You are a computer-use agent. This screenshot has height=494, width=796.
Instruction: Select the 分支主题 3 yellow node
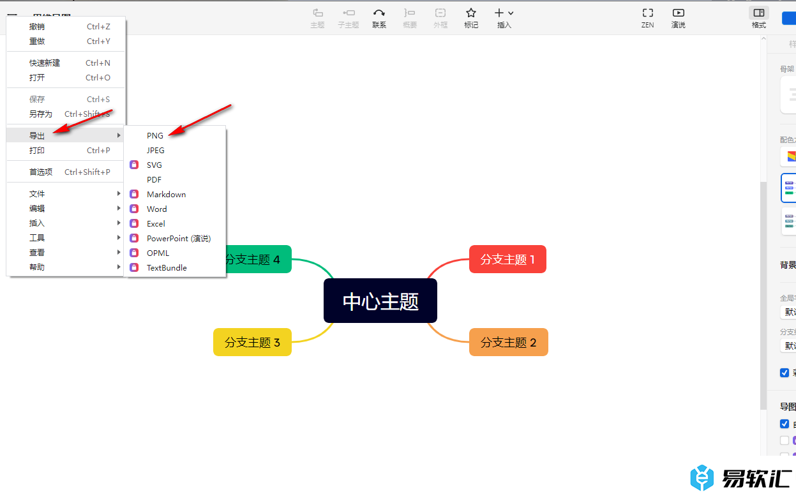click(x=252, y=342)
